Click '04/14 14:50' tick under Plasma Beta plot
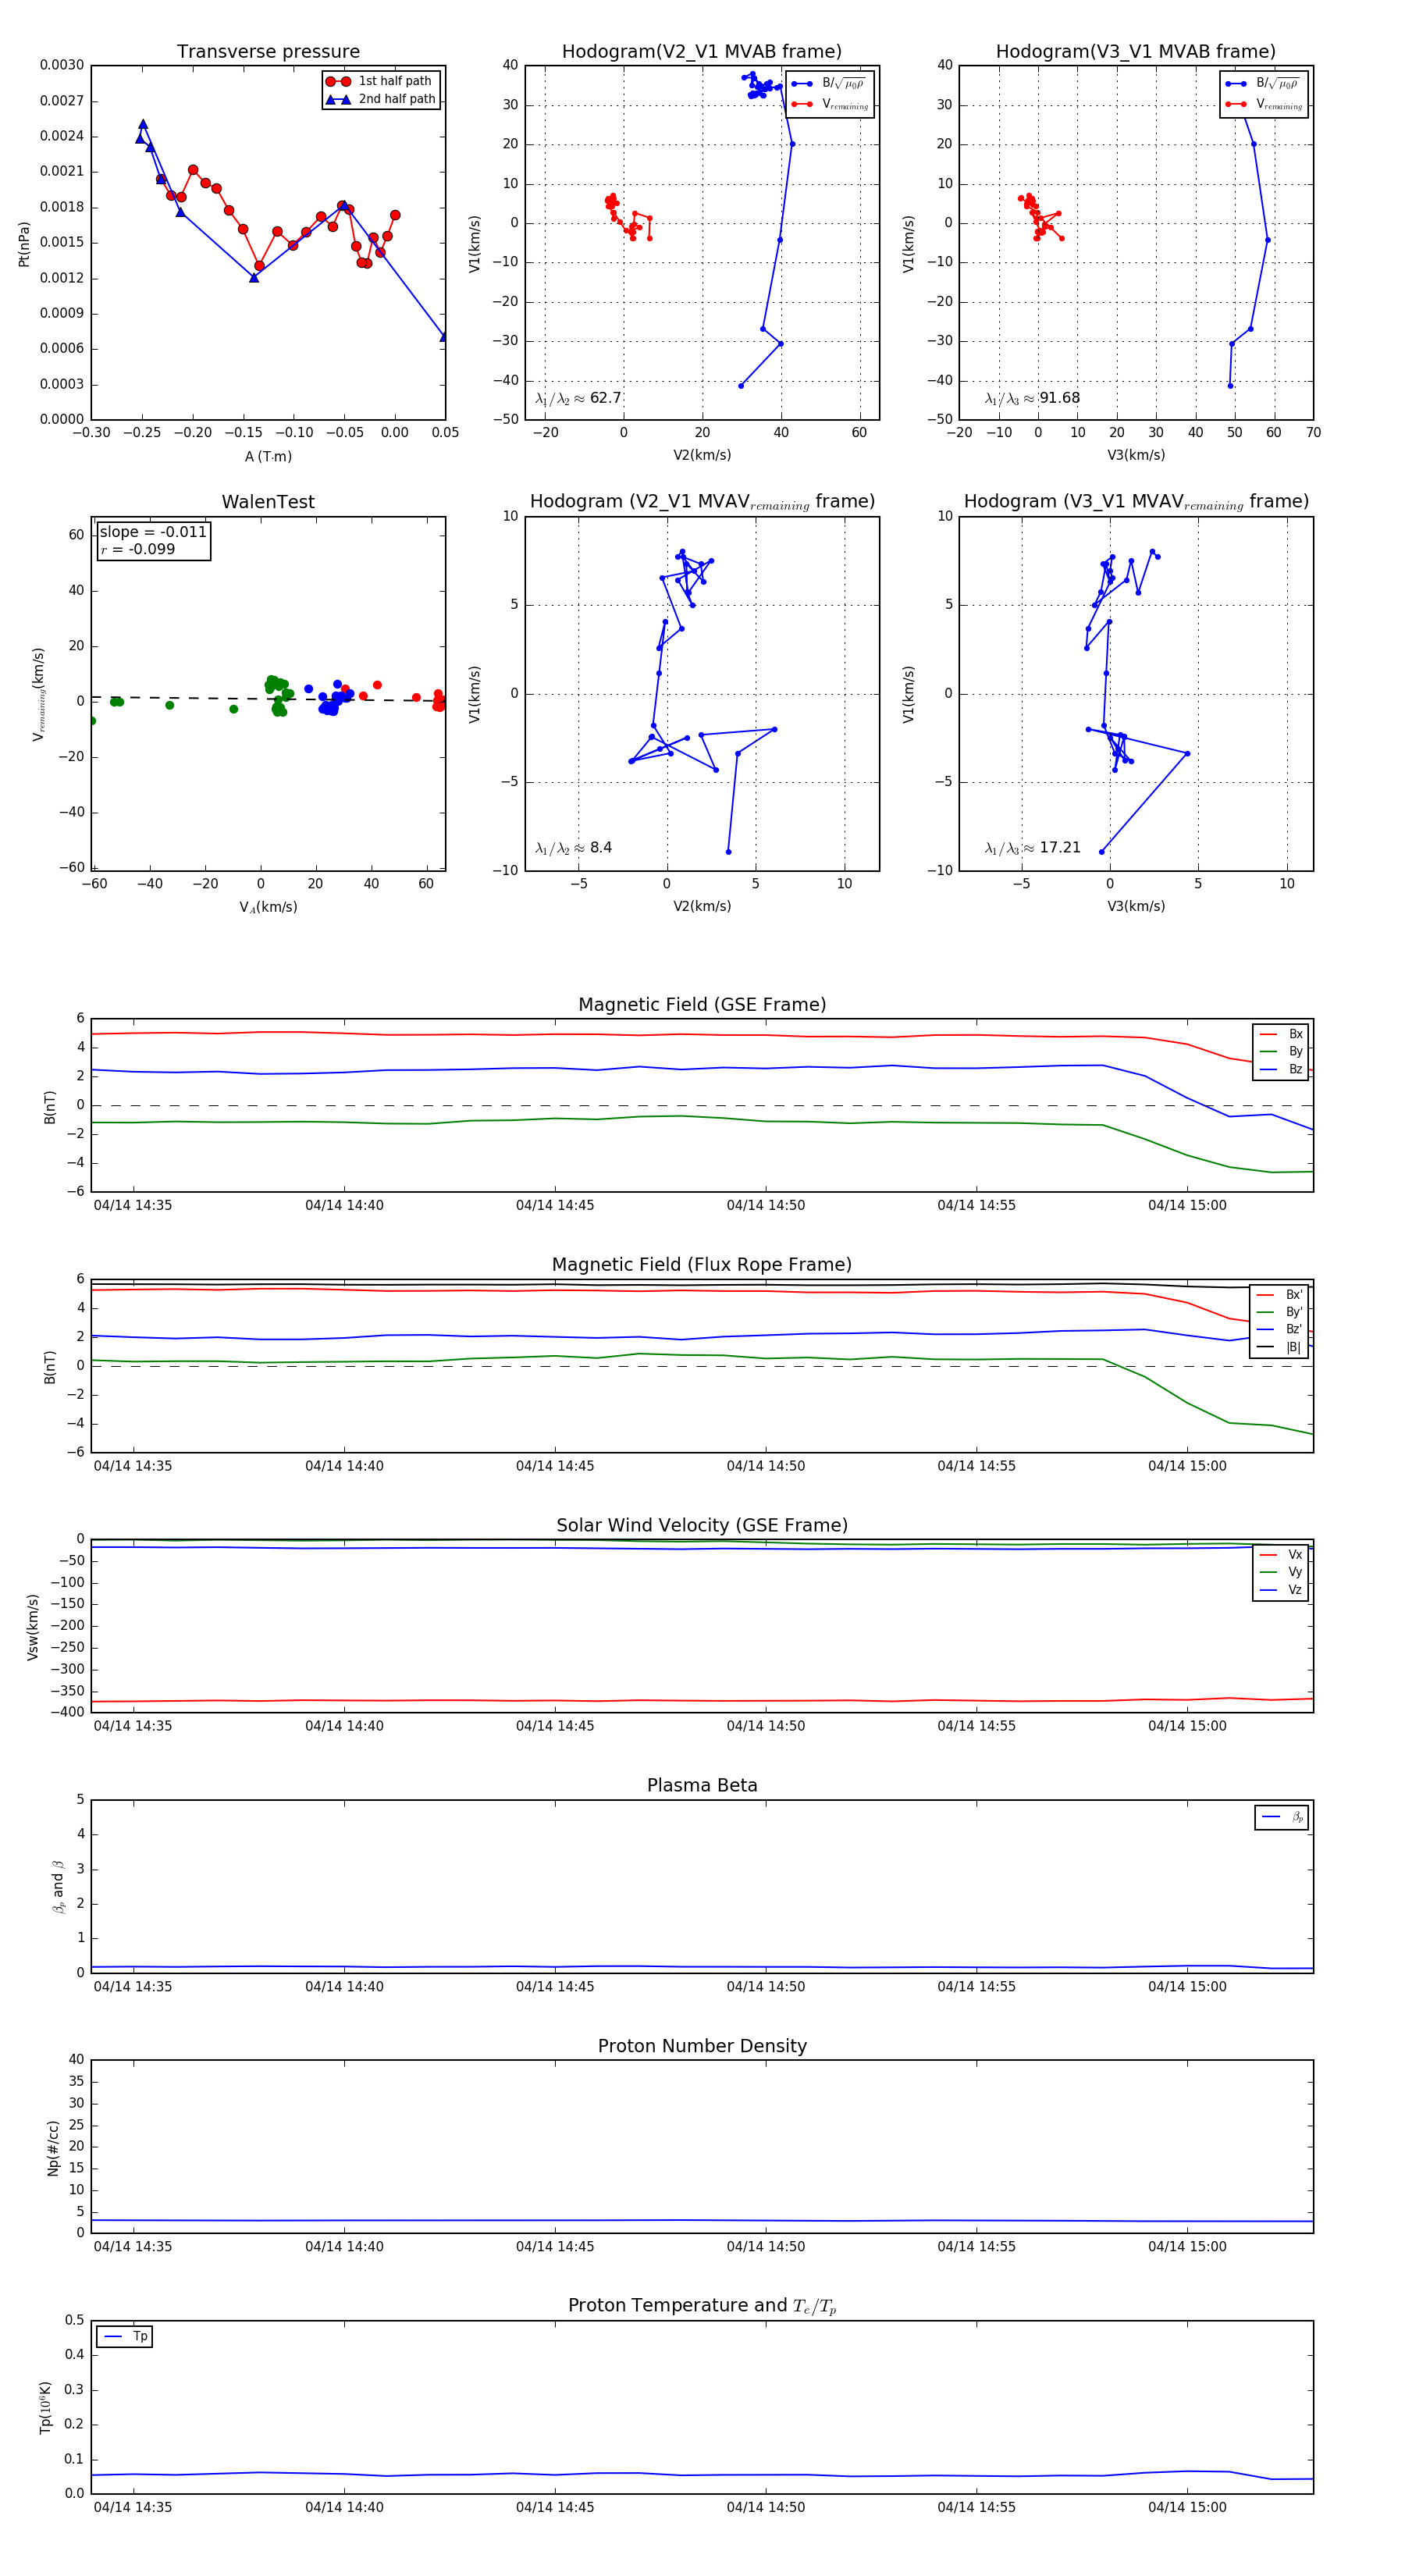1405x2576 pixels. [765, 1986]
